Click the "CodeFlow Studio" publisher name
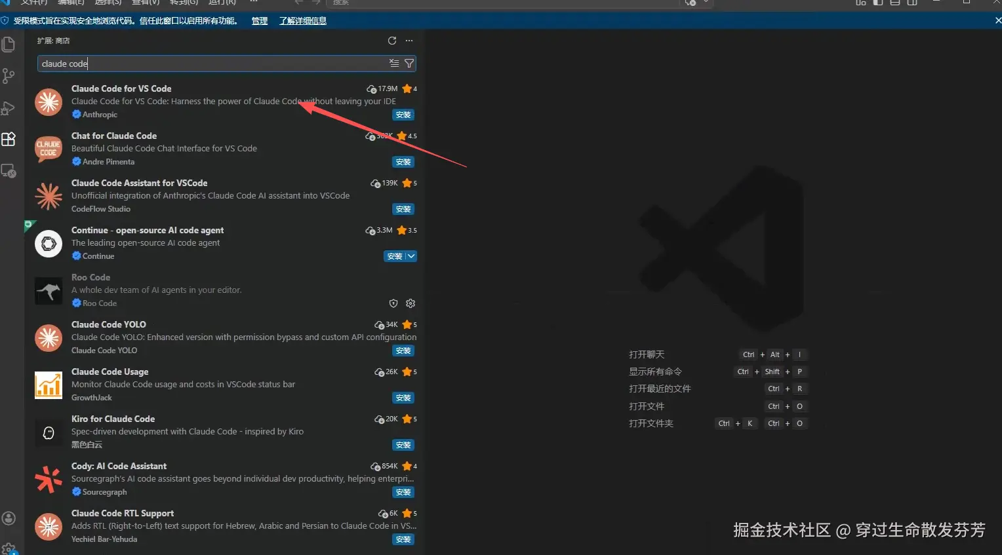 101,209
